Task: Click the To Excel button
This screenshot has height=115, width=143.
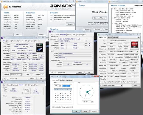Action: tap(97, 29)
